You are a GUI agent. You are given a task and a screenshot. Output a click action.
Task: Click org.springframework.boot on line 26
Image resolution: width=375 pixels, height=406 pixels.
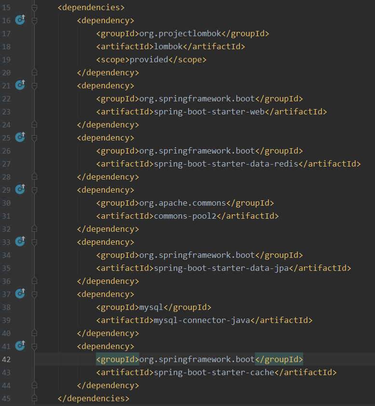click(197, 151)
